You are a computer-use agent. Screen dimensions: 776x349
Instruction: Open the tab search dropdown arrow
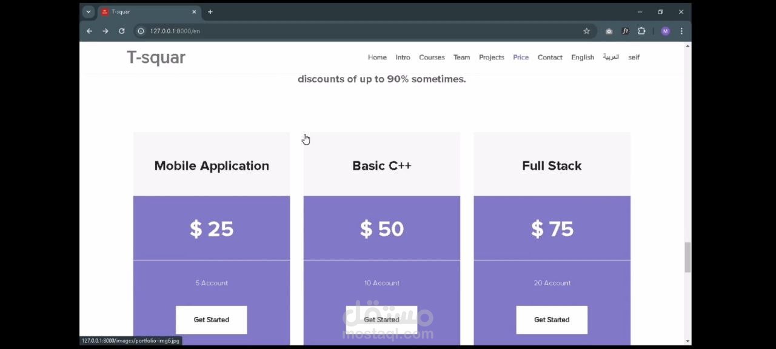coord(89,12)
